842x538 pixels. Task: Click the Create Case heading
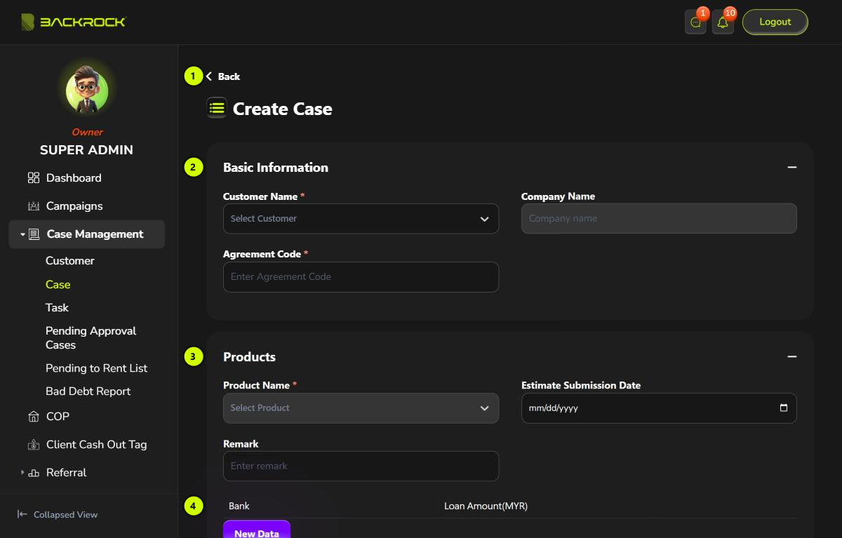pos(283,109)
